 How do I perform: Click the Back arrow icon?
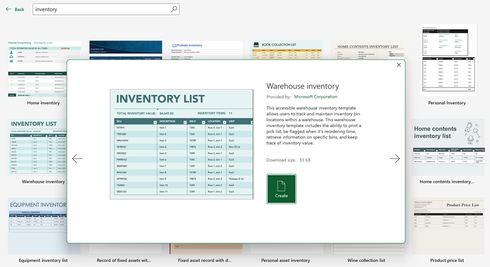click(9, 9)
